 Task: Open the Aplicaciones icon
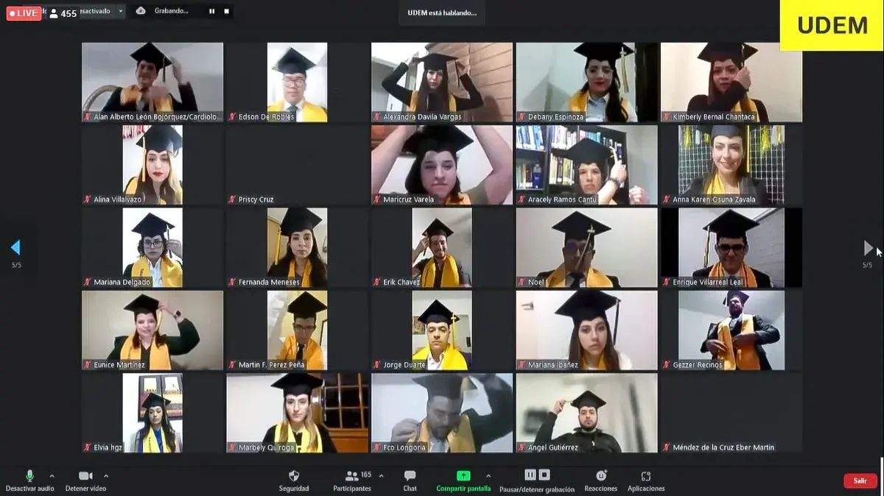tap(646, 476)
